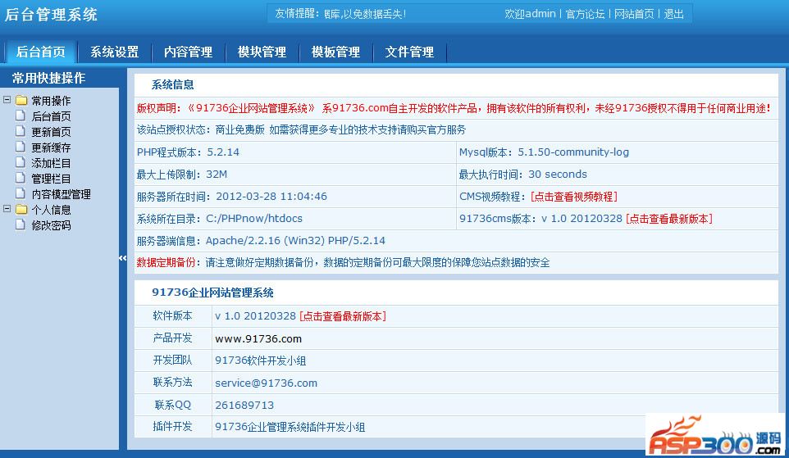Click the 常用操作 folder icon
This screenshot has width=789, height=458.
coord(21,101)
